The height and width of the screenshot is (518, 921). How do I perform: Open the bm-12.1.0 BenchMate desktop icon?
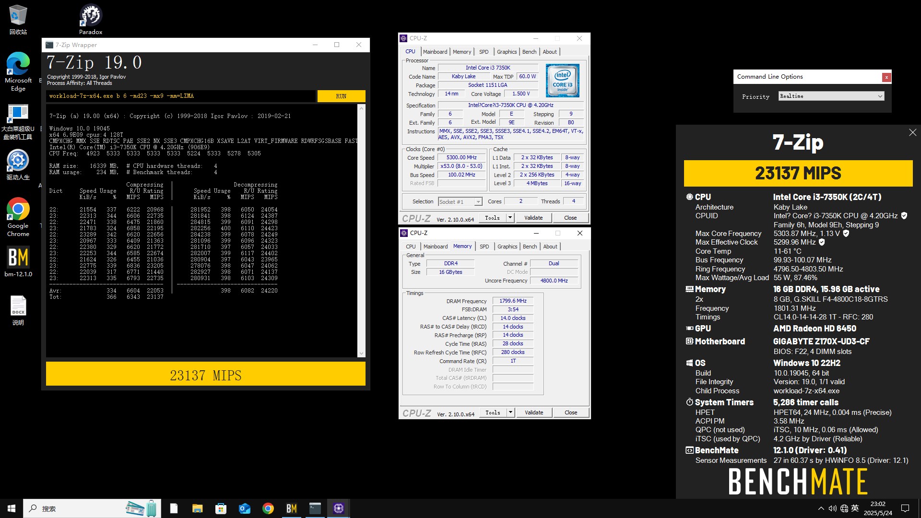pos(18,262)
